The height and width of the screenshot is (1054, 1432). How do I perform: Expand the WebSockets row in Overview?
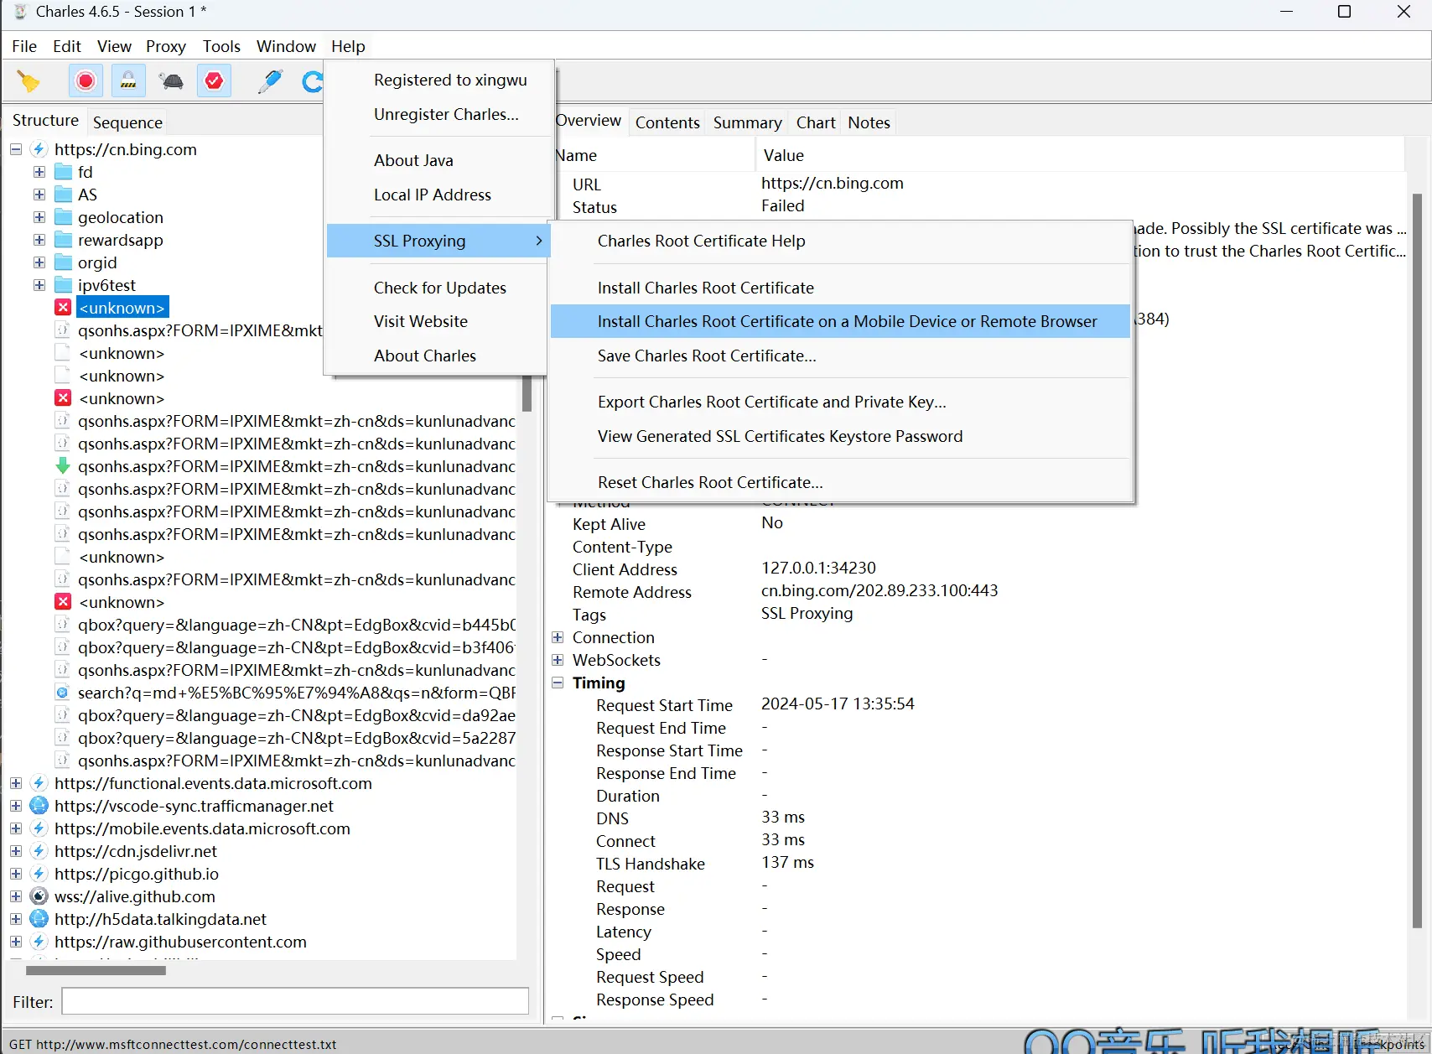point(558,660)
